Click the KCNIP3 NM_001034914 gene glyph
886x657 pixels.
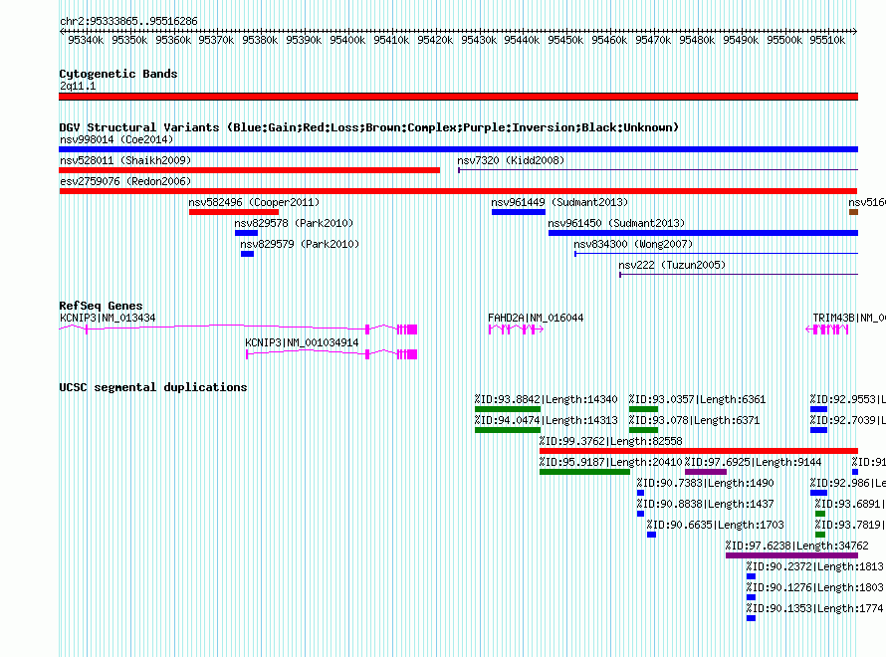(x=332, y=354)
